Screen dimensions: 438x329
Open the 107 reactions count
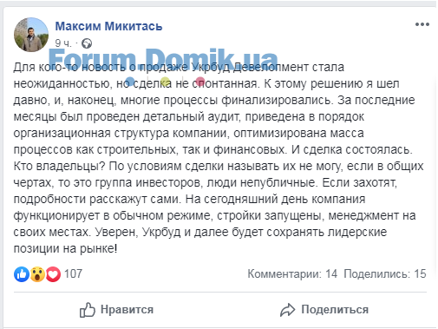tap(73, 273)
